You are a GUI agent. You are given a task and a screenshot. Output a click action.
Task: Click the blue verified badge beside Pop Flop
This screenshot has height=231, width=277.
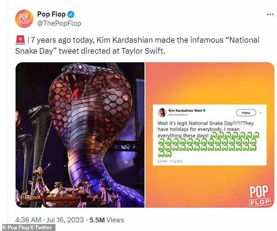pyautogui.click(x=71, y=14)
